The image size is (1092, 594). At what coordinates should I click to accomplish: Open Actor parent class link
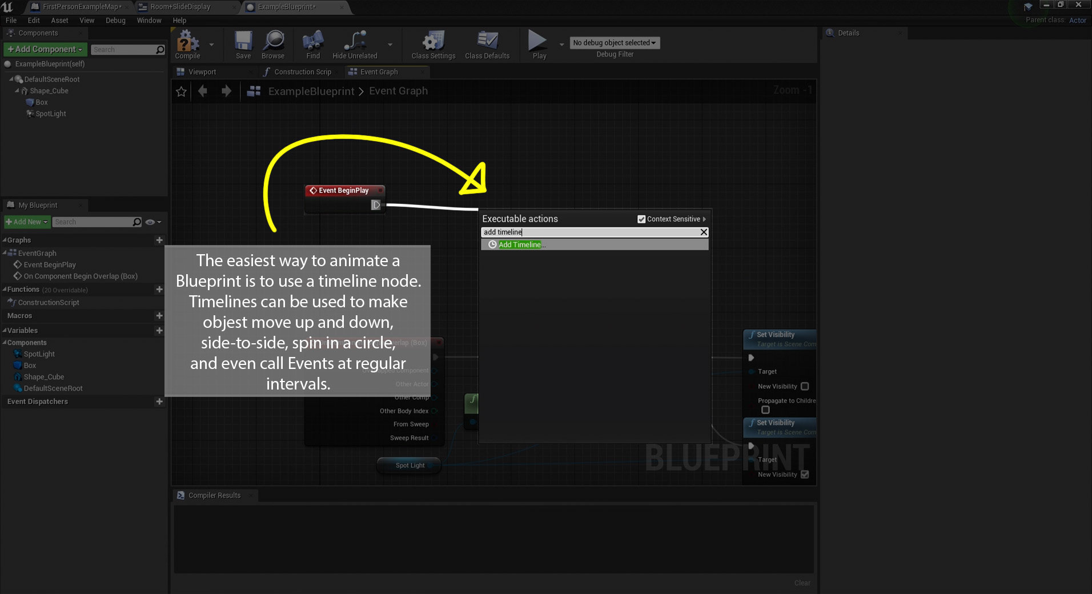pos(1078,20)
